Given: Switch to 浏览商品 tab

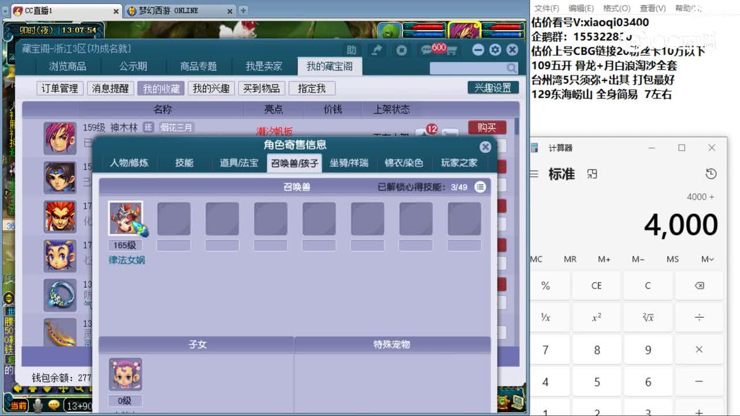Looking at the screenshot, I should pos(68,66).
